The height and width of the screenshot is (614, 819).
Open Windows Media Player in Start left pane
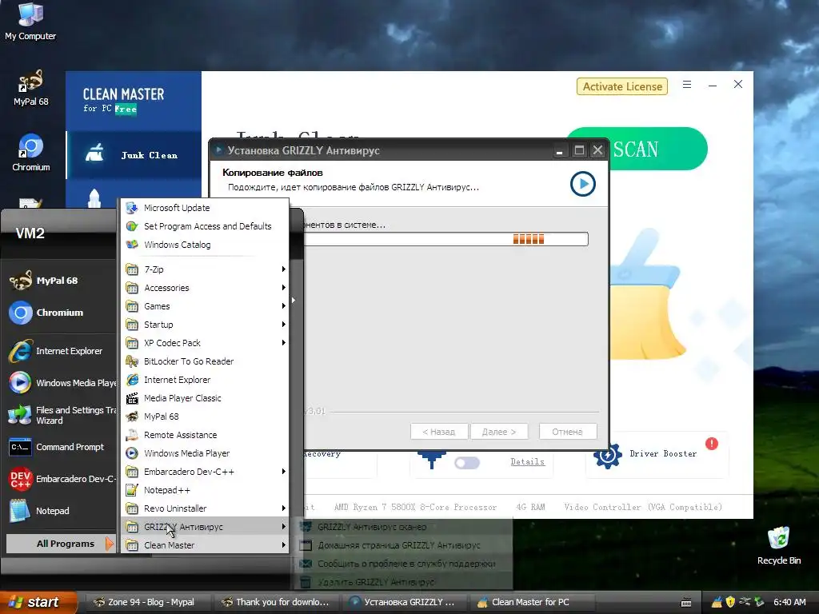pos(61,383)
